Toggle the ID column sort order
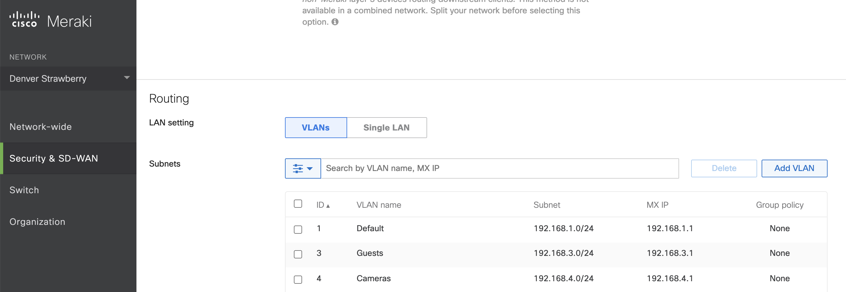This screenshot has width=846, height=292. [323, 205]
